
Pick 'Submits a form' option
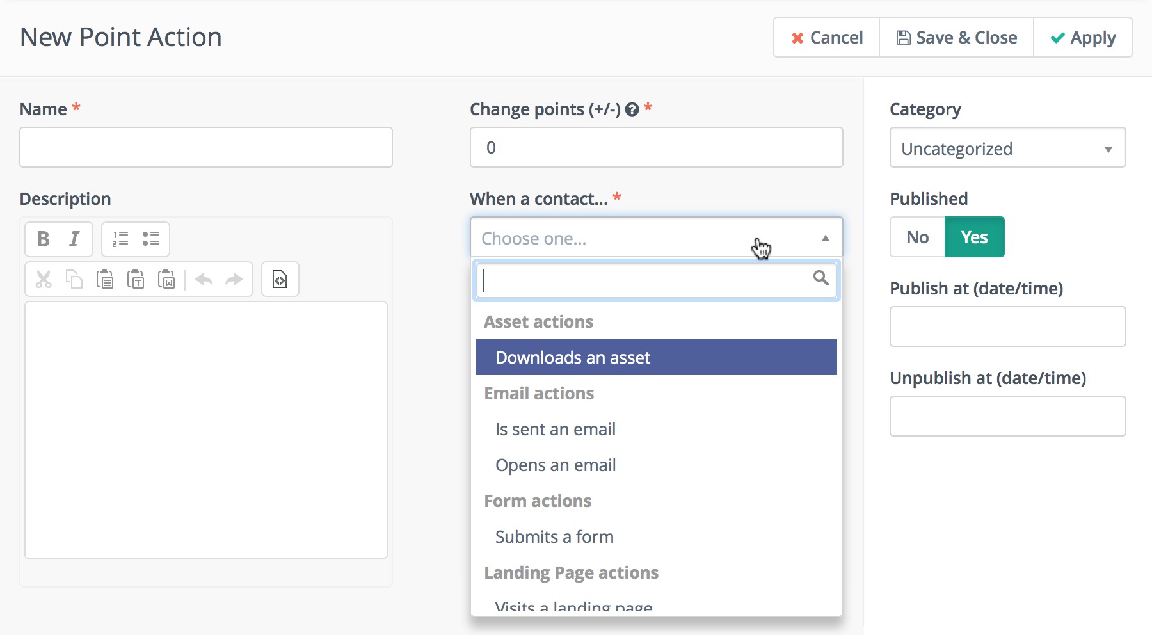coord(554,537)
